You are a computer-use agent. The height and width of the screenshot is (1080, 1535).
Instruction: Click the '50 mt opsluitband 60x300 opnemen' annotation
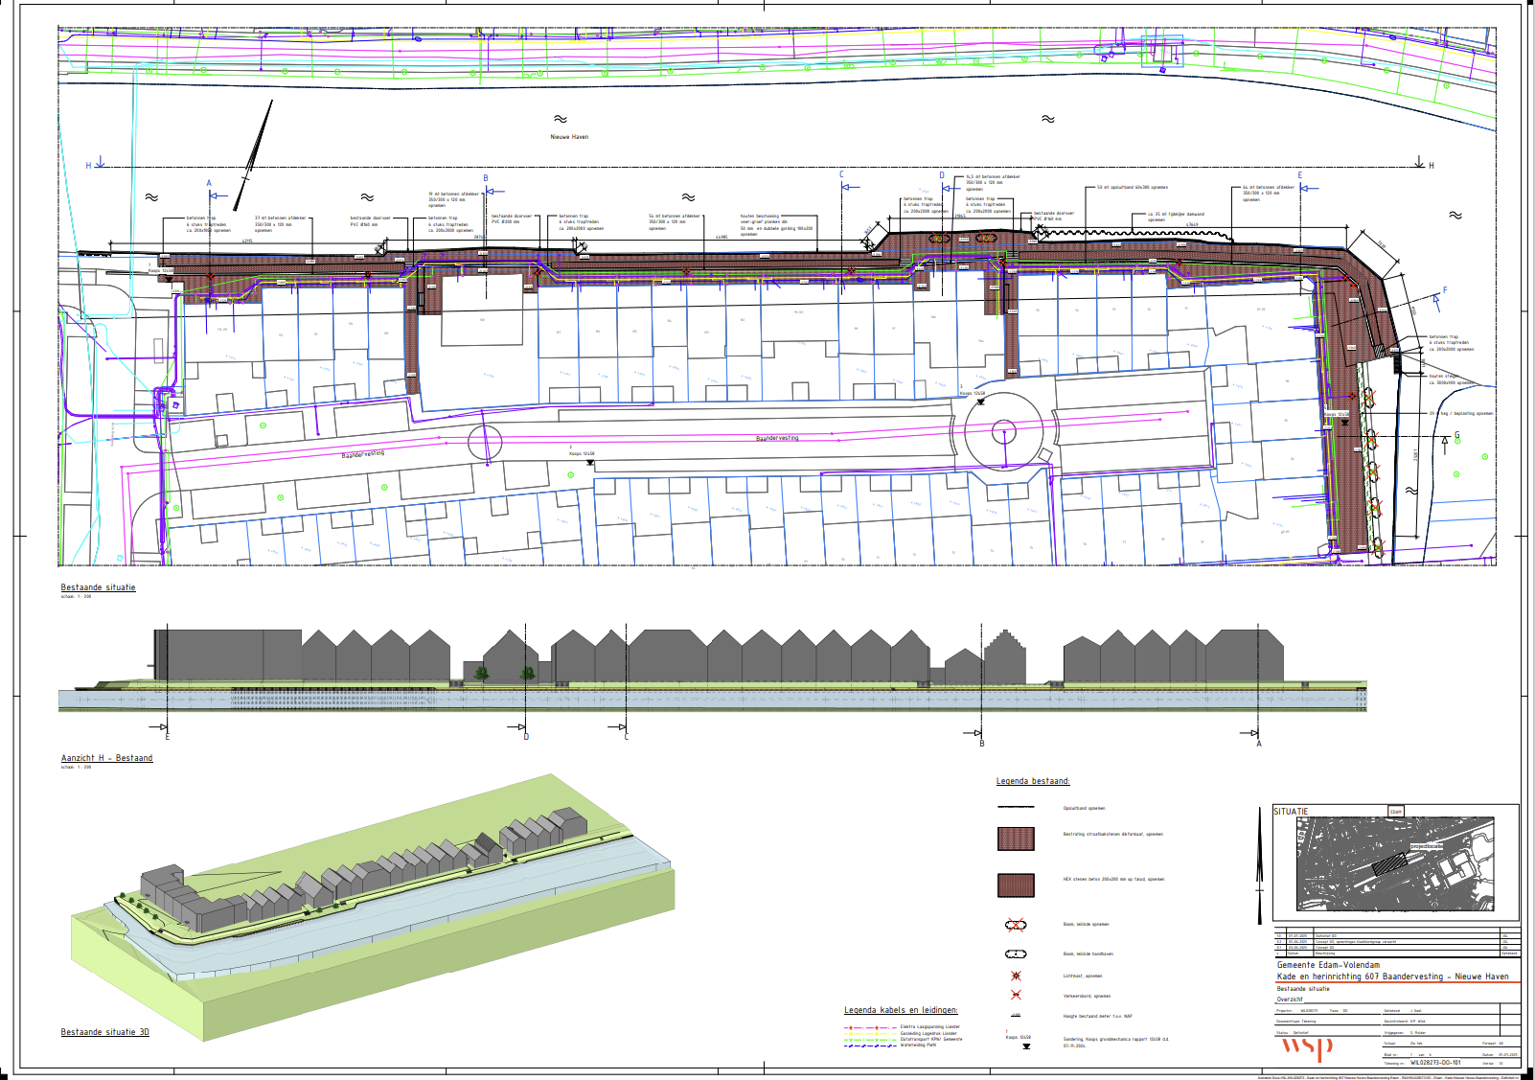pos(1133,188)
